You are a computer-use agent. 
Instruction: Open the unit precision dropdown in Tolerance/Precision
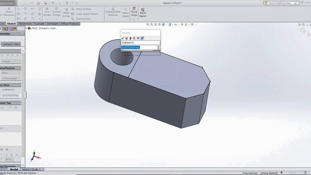(11, 78)
